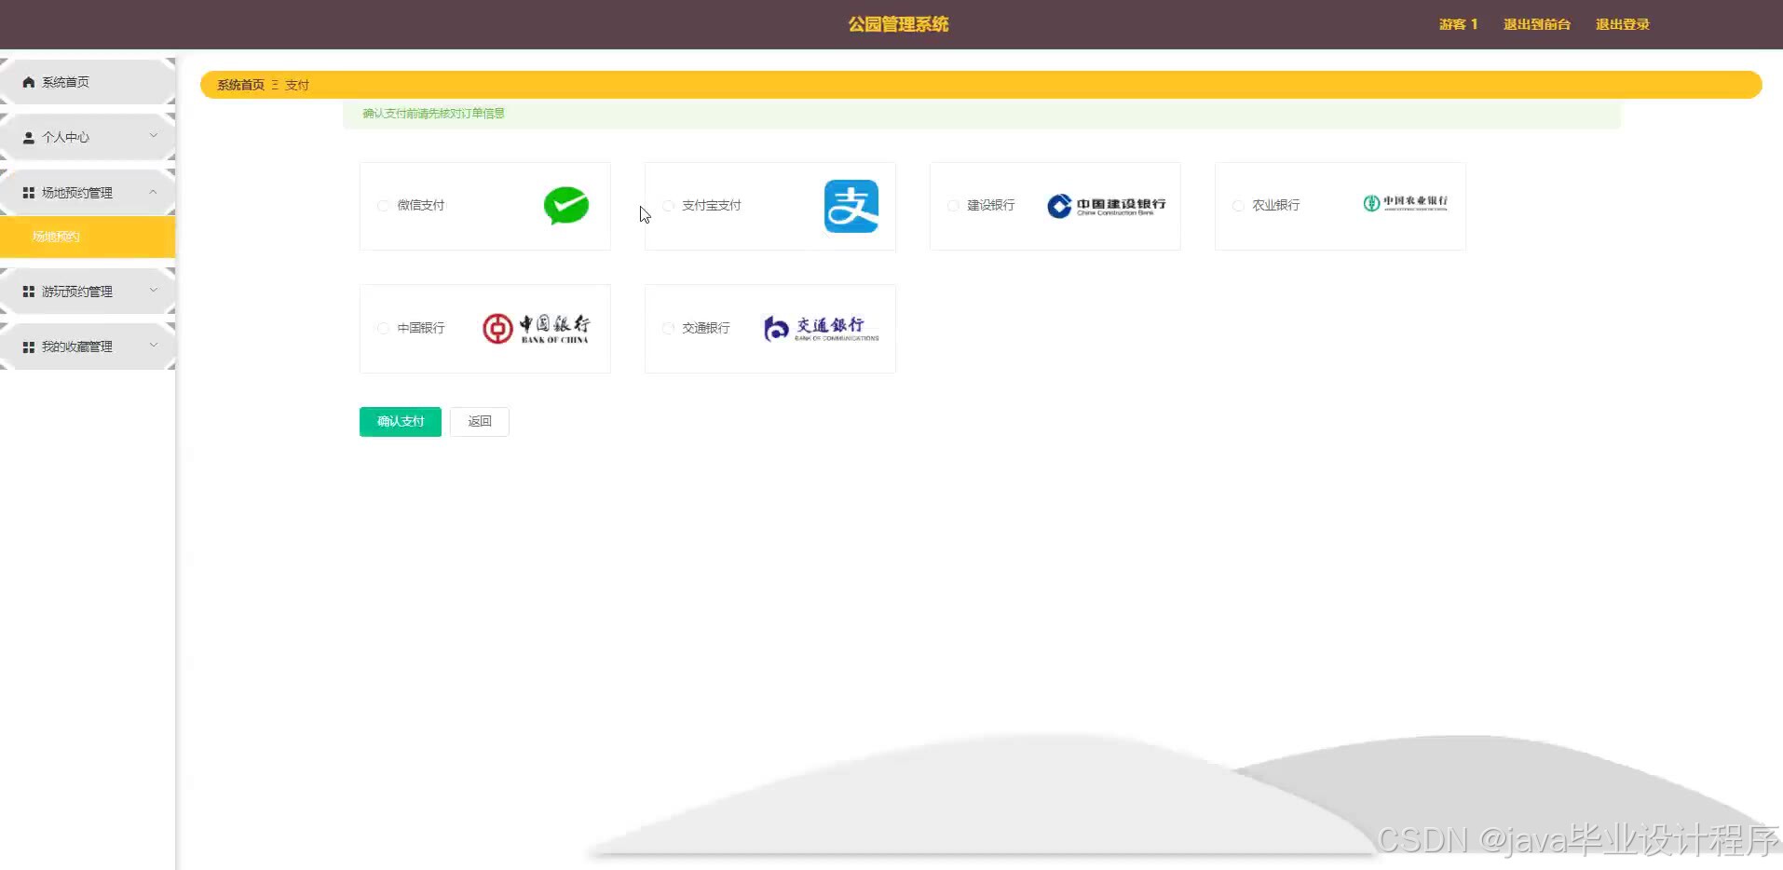Open the 个人中心 sidebar menu
This screenshot has height=870, width=1783.
point(88,137)
